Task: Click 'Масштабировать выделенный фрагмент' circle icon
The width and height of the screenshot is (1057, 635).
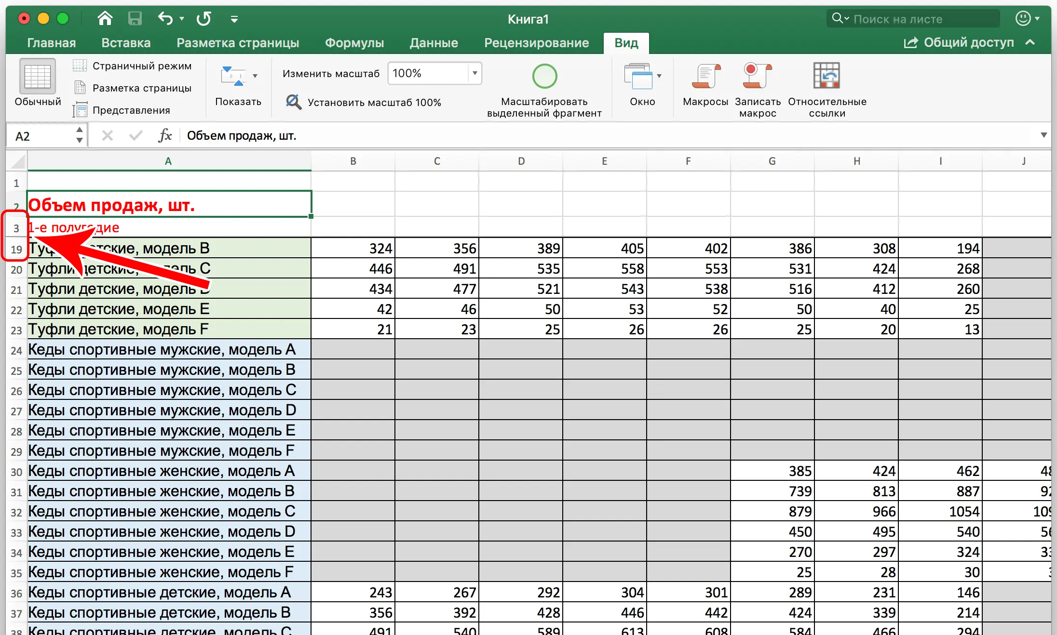Action: (x=544, y=76)
